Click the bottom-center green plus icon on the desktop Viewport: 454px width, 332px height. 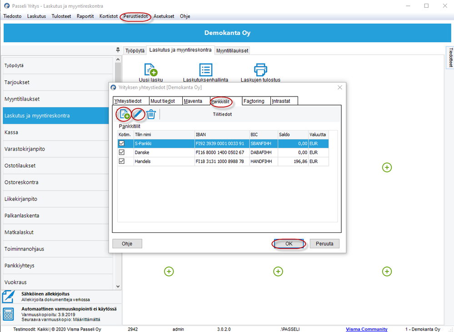pyautogui.click(x=278, y=272)
